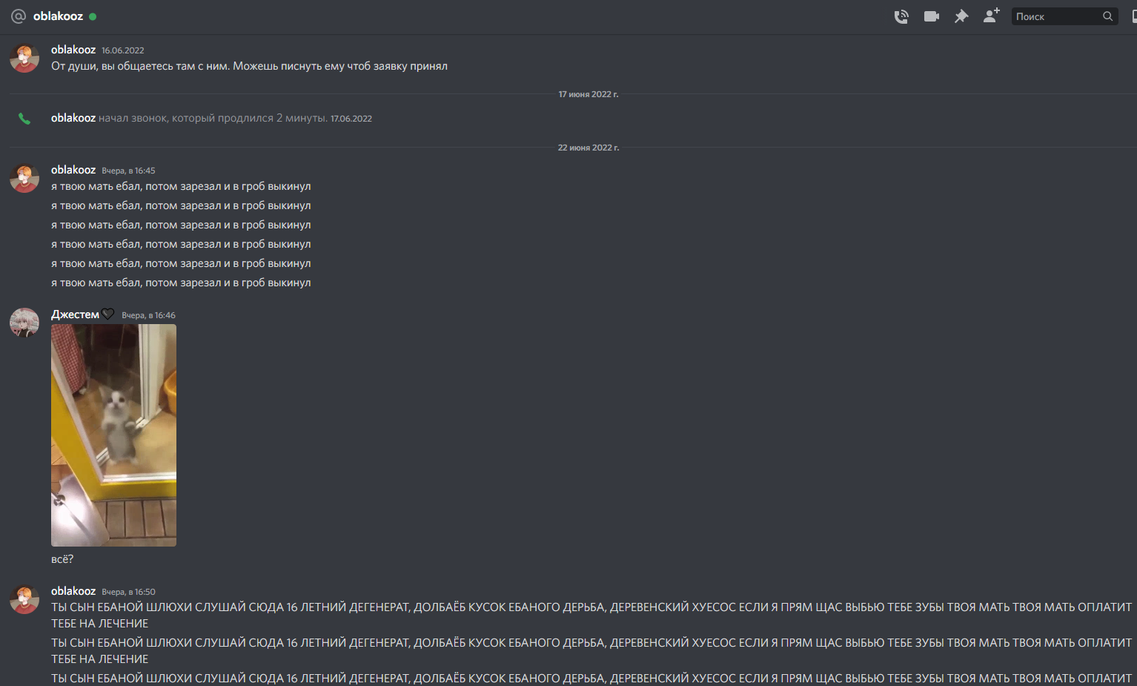Click the Джестем username link
The width and height of the screenshot is (1137, 686).
[75, 314]
